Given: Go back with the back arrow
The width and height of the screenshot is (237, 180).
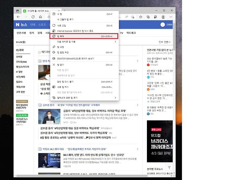Looking at the screenshot, I should (18, 17).
